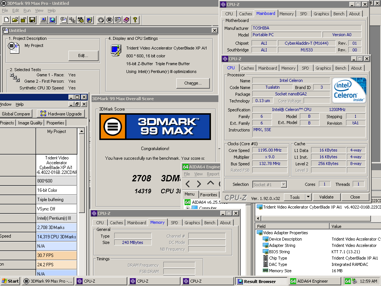Click the '14,319 CPU 3DMarks' result cell

tap(57, 236)
